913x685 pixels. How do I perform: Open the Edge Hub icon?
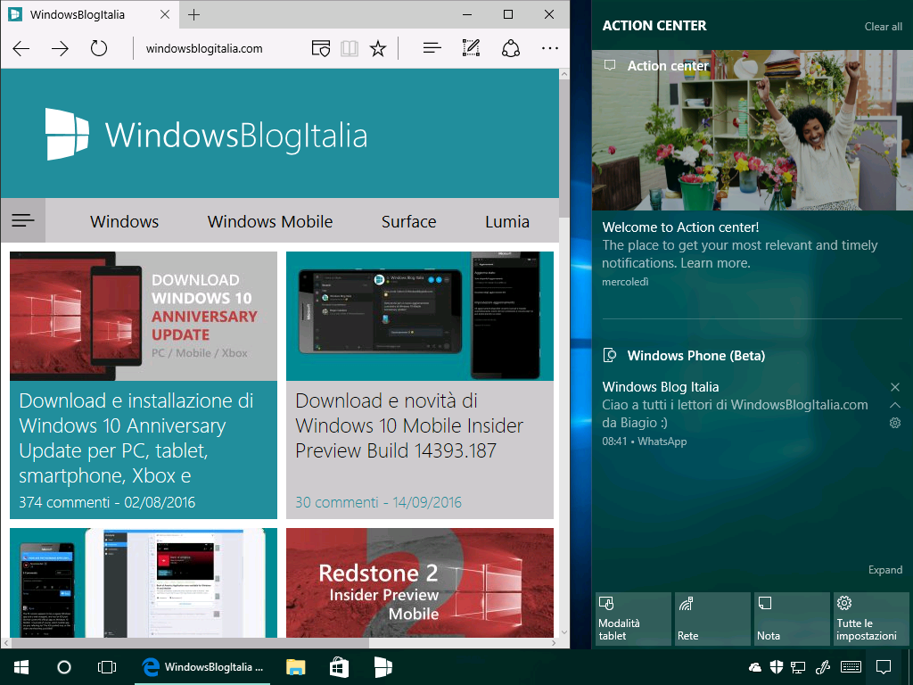point(432,48)
